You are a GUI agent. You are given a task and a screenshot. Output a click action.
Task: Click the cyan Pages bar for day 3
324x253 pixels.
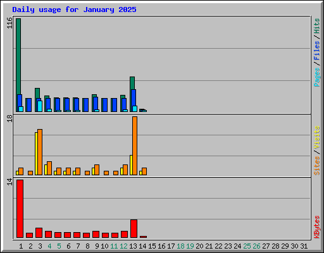coord(40,106)
